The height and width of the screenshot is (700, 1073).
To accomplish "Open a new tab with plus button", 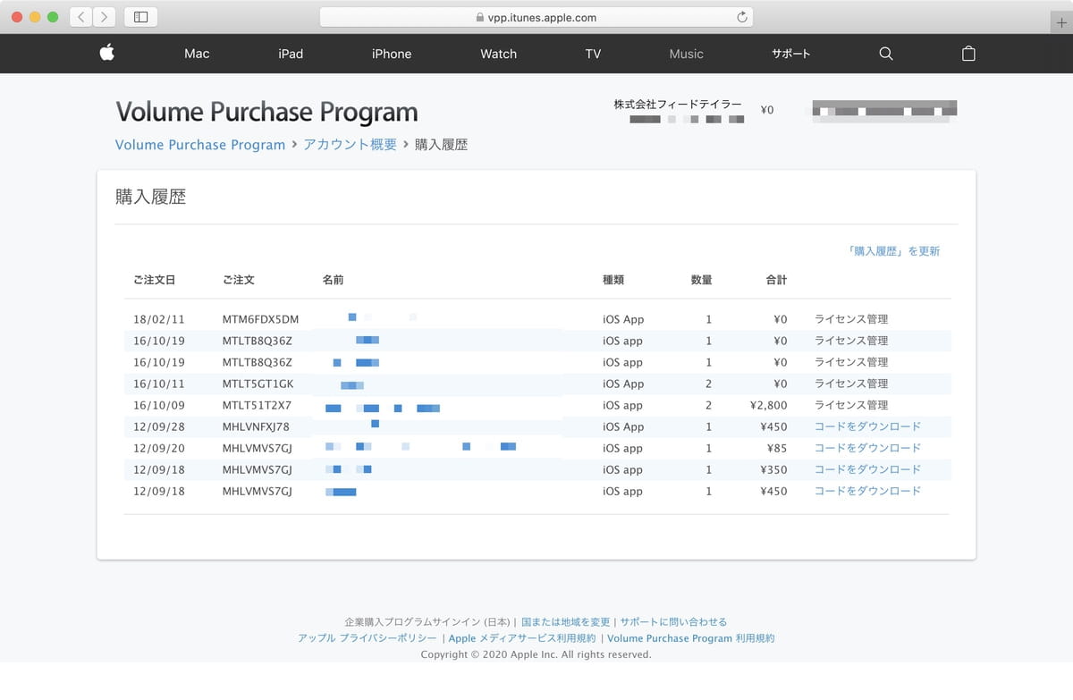I will point(1061,23).
